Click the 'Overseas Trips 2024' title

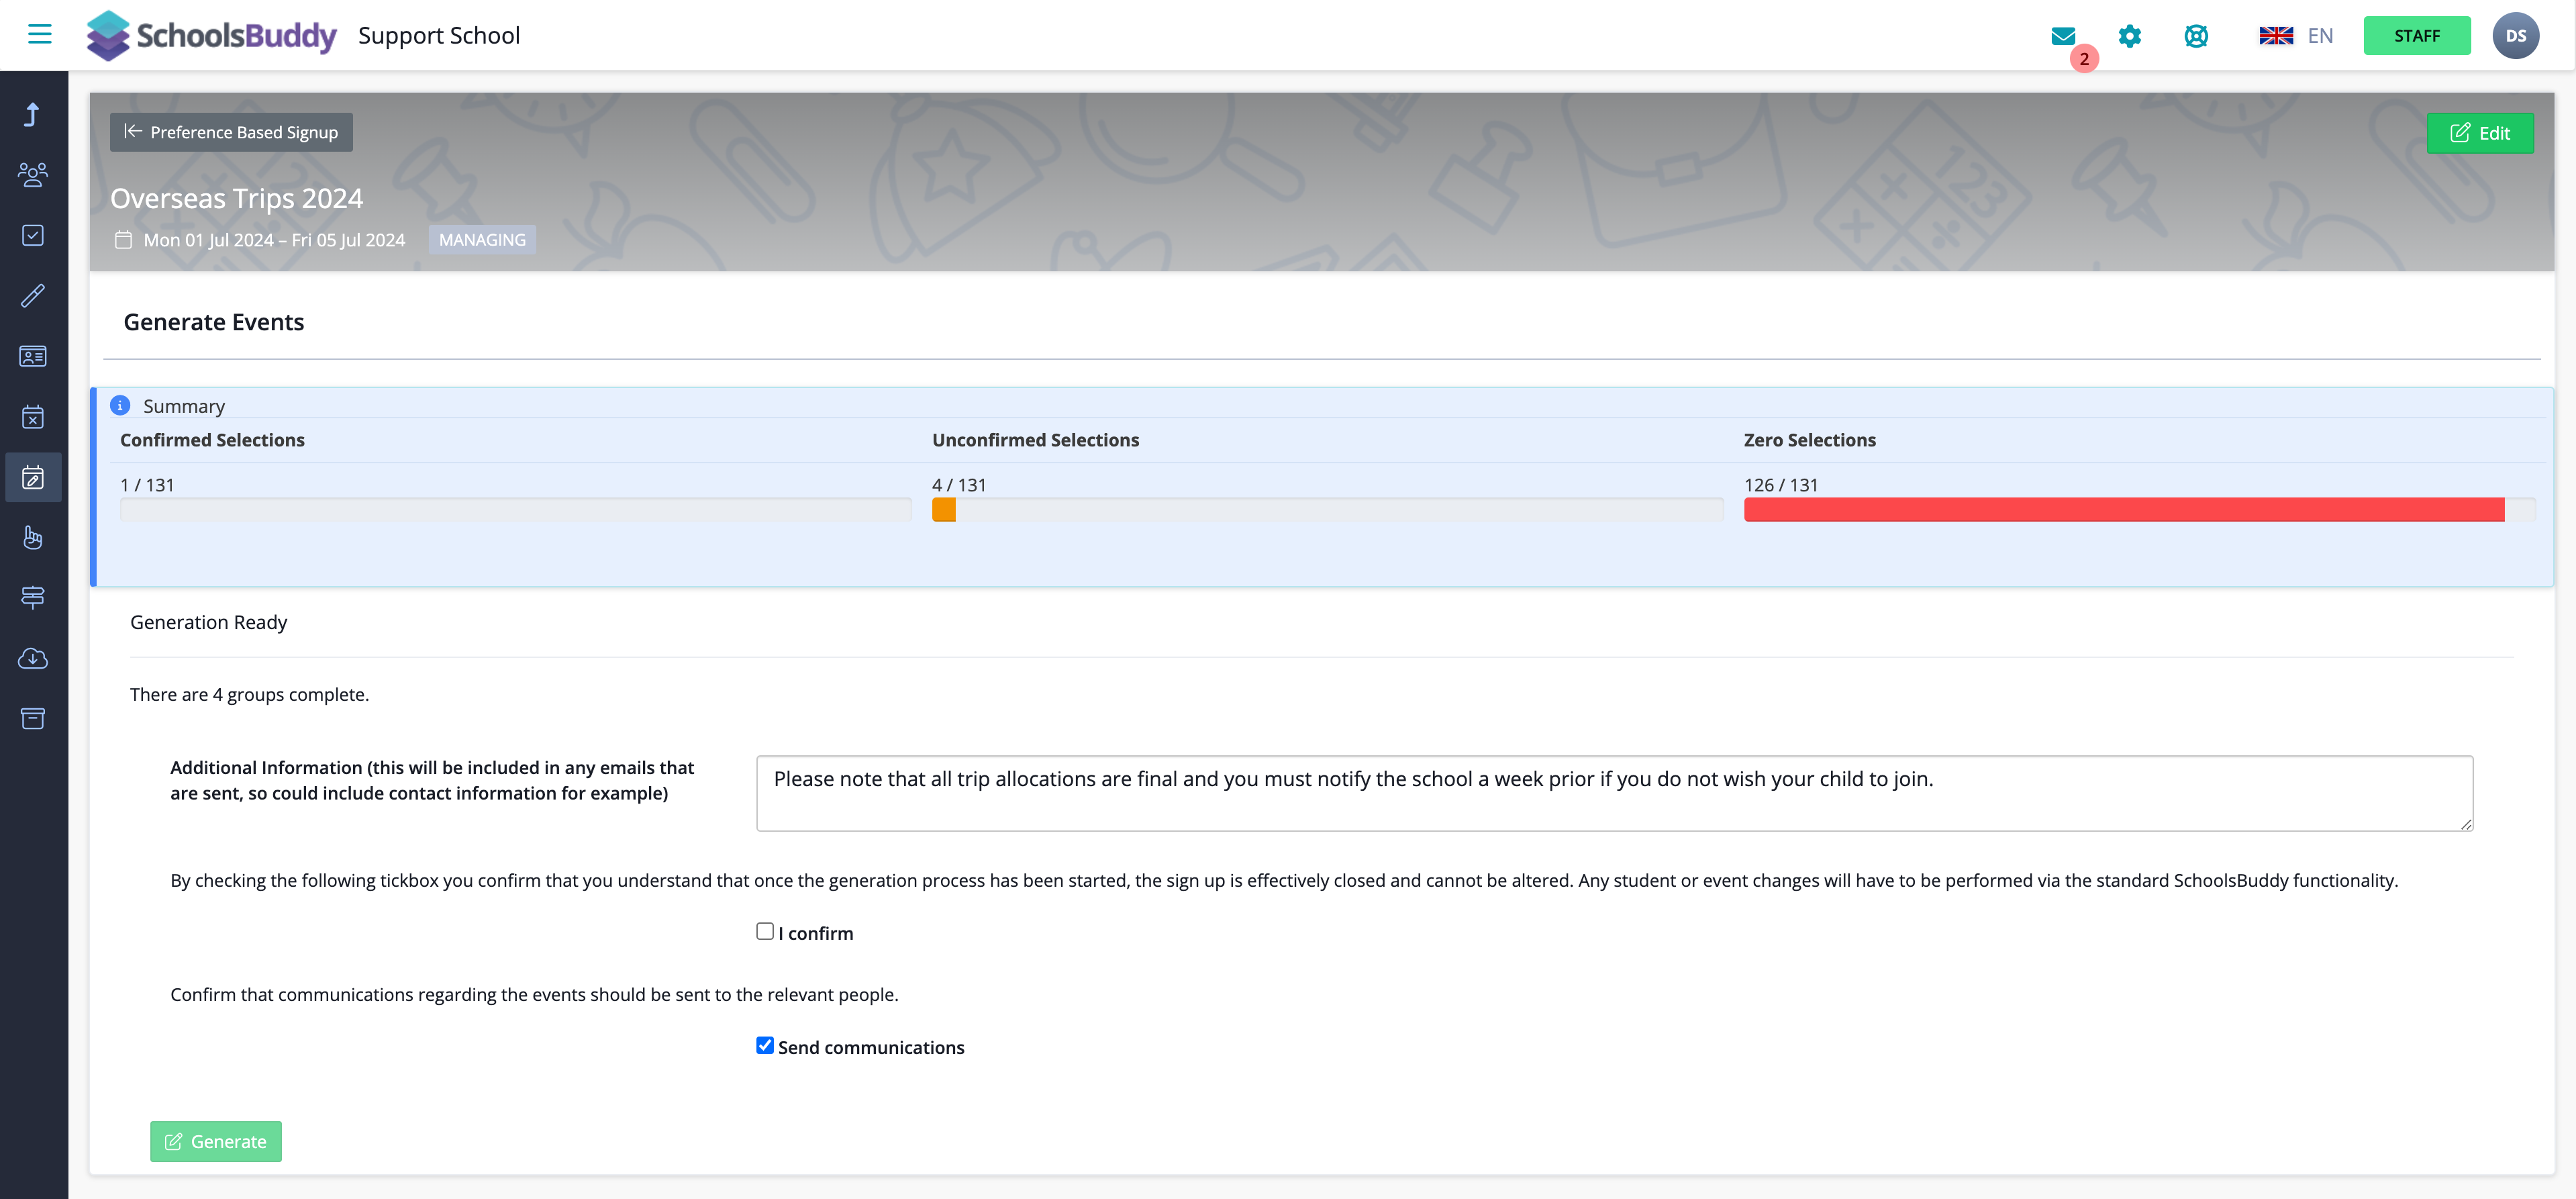236,198
